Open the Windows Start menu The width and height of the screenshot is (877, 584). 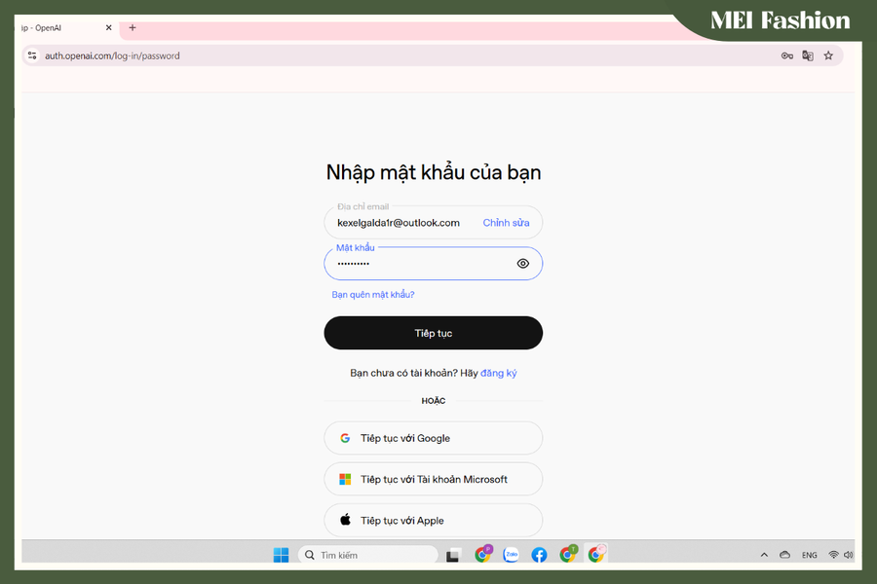[281, 555]
